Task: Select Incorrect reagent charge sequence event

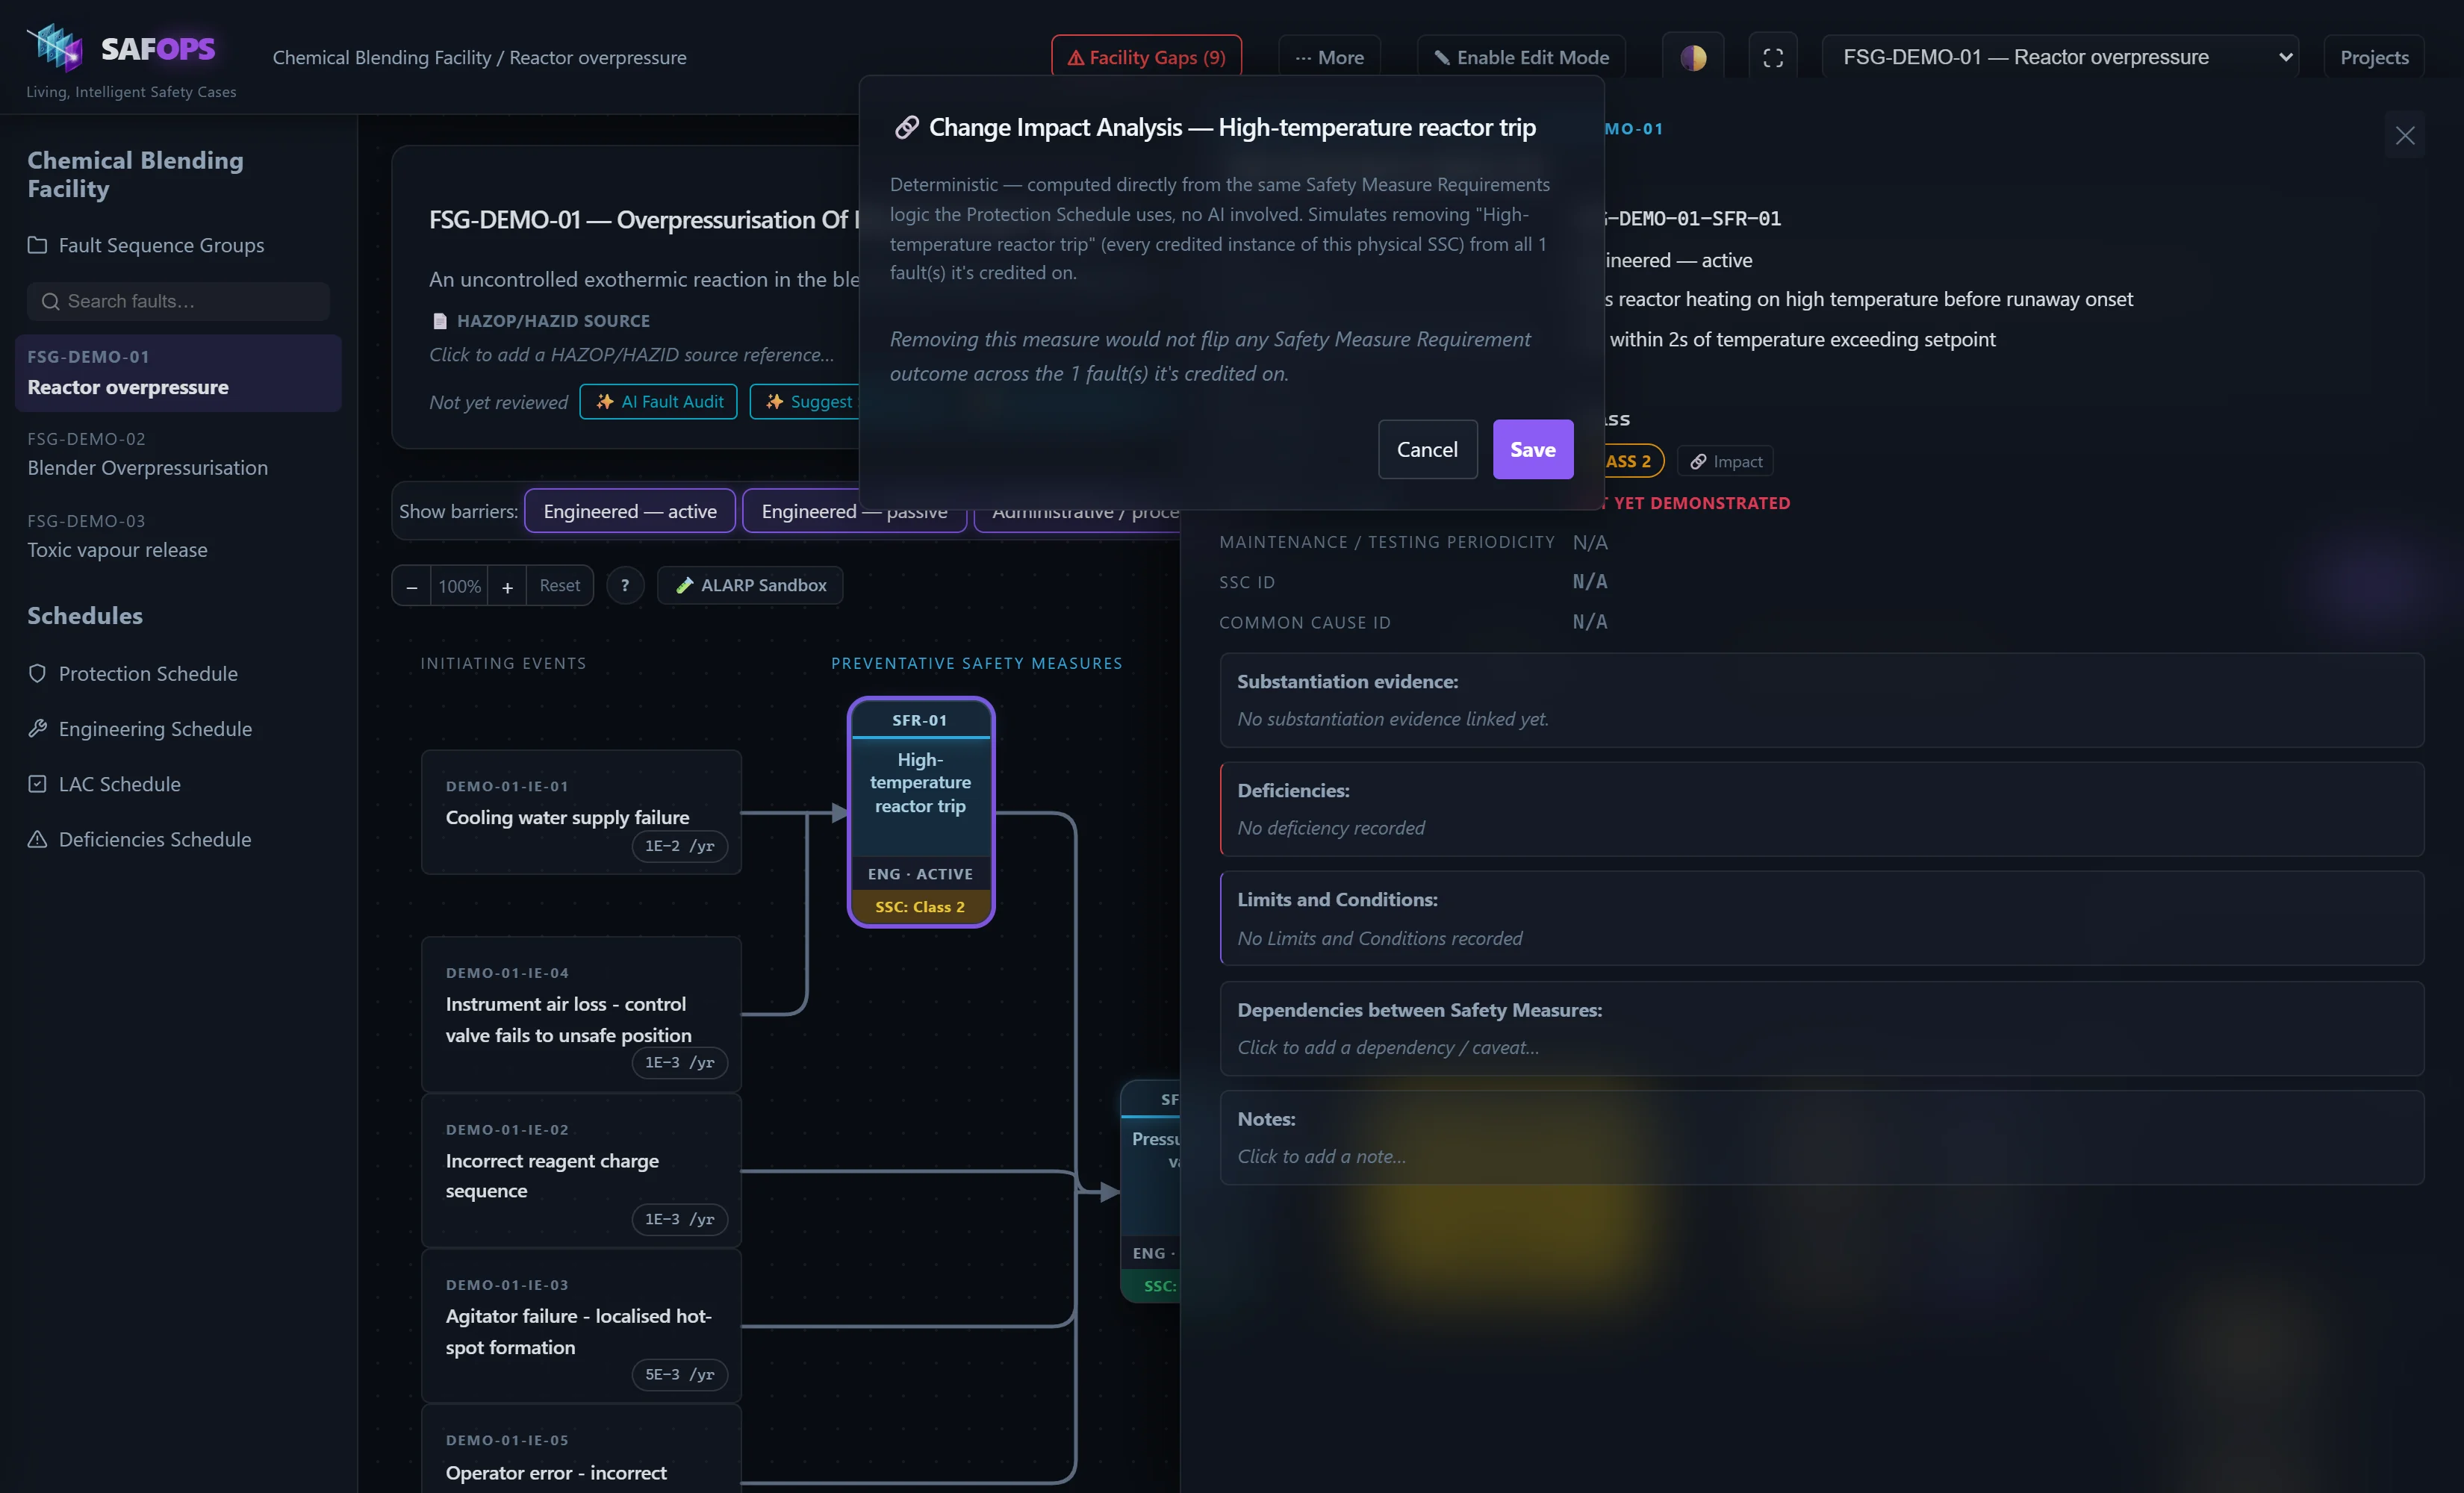Action: (581, 1170)
